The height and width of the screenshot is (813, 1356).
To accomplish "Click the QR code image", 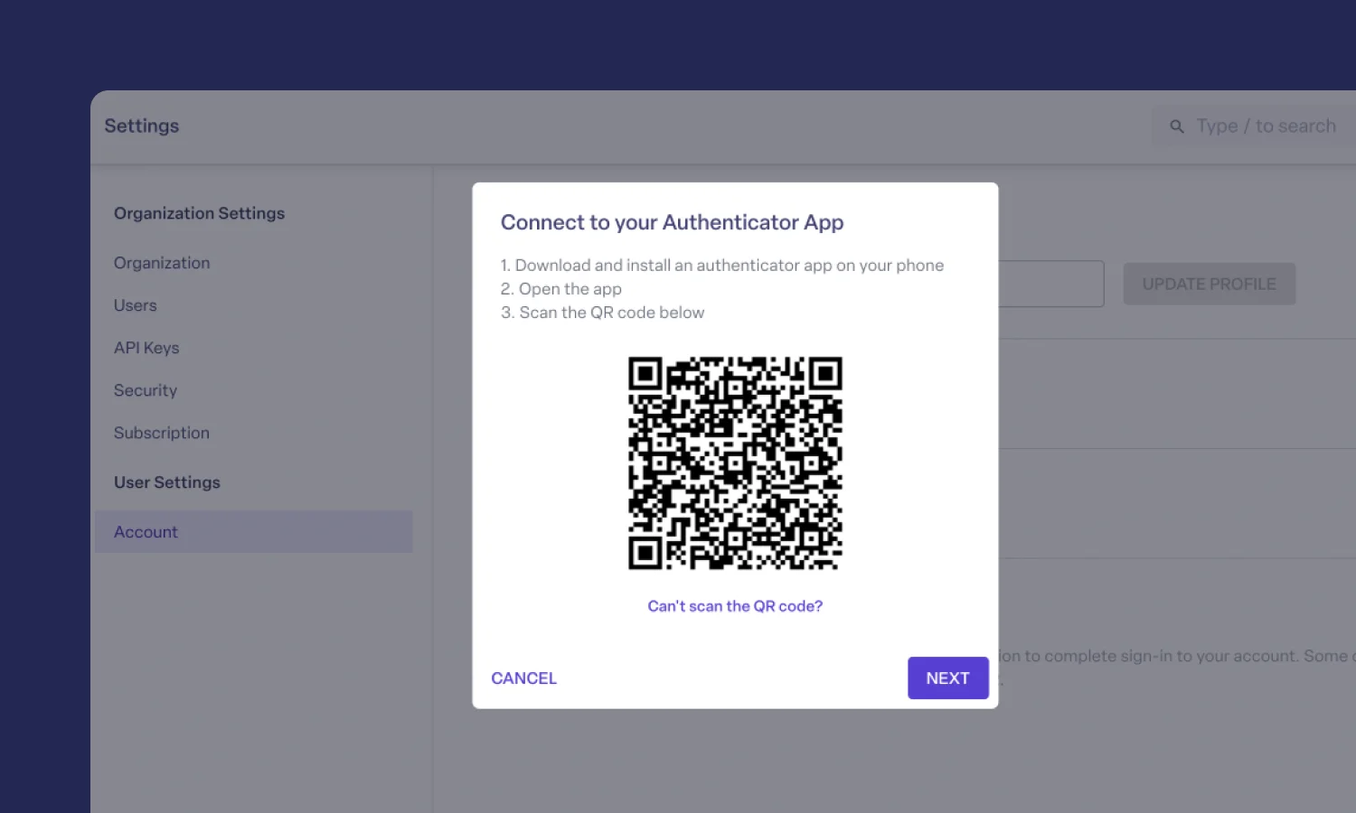I will click(735, 463).
